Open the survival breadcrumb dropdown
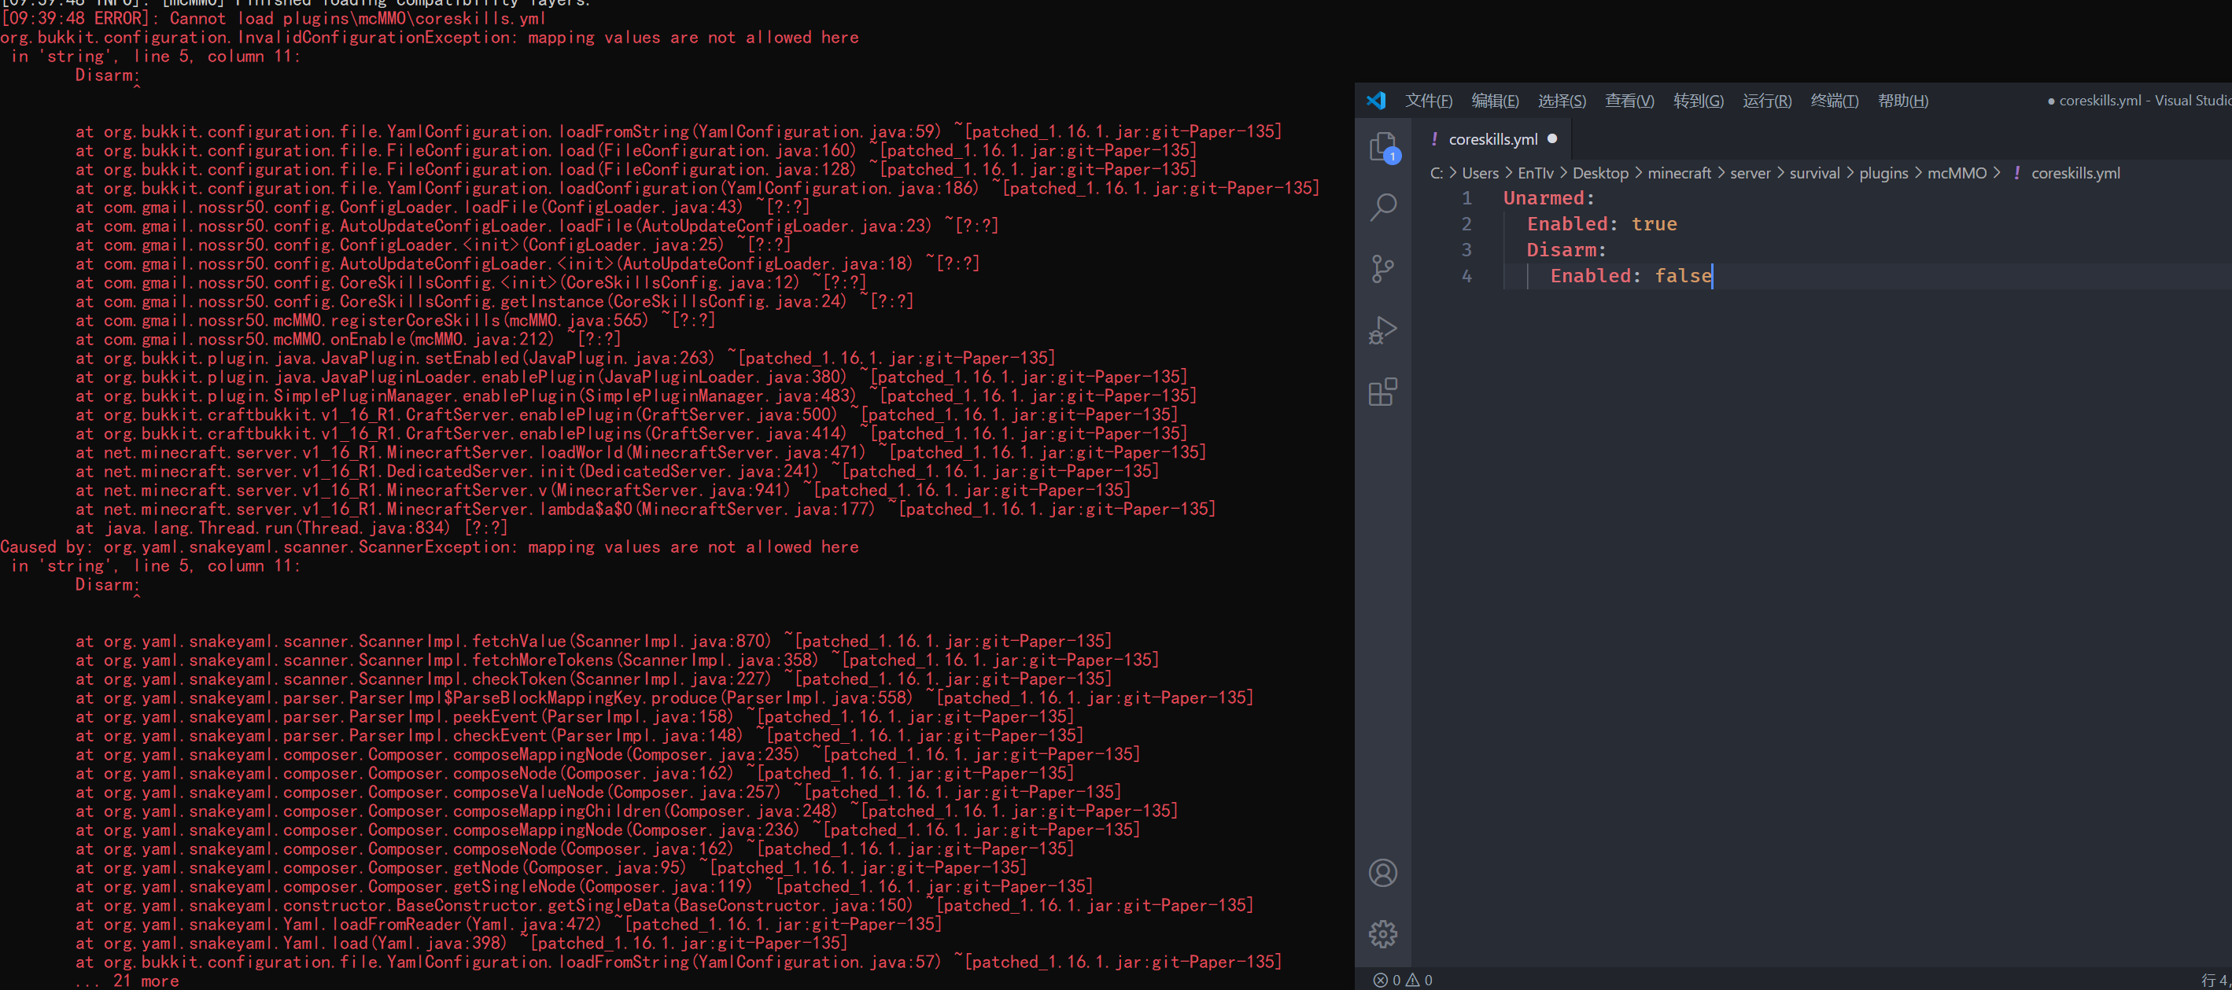The image size is (2232, 990). pyautogui.click(x=1815, y=172)
